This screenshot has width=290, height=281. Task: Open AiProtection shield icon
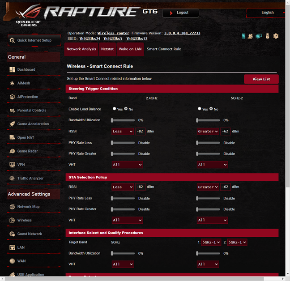(12, 97)
